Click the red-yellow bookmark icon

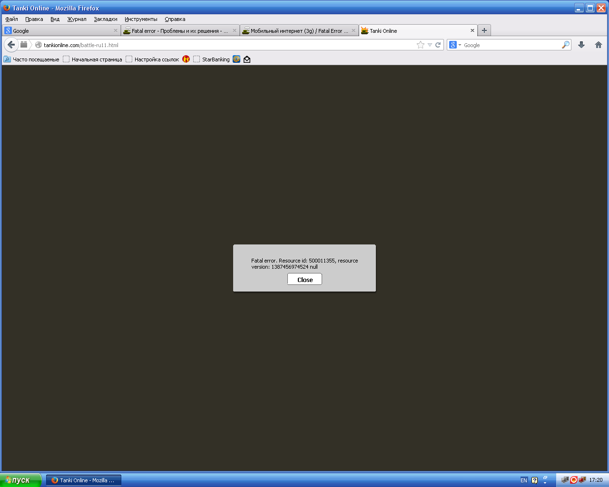point(186,59)
